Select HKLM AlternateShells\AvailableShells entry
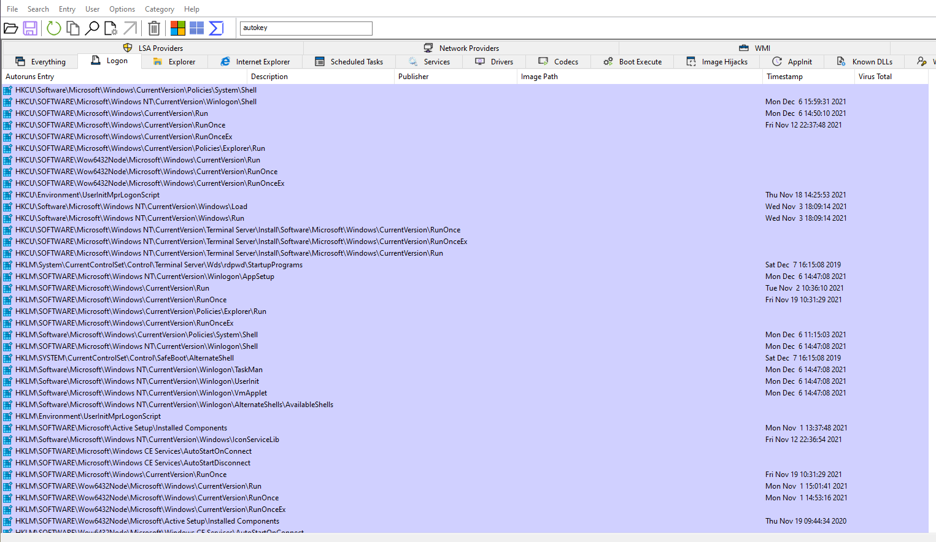 (465, 405)
